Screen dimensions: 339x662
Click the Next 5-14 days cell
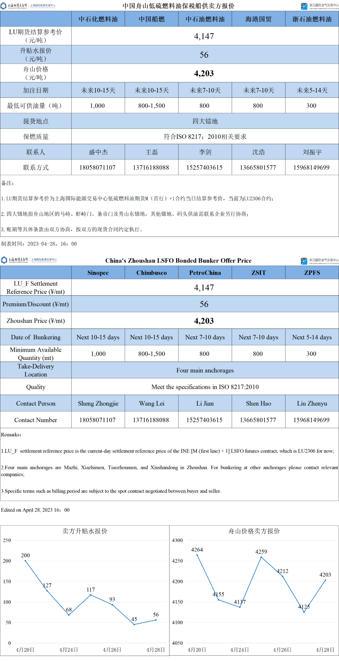tap(312, 337)
